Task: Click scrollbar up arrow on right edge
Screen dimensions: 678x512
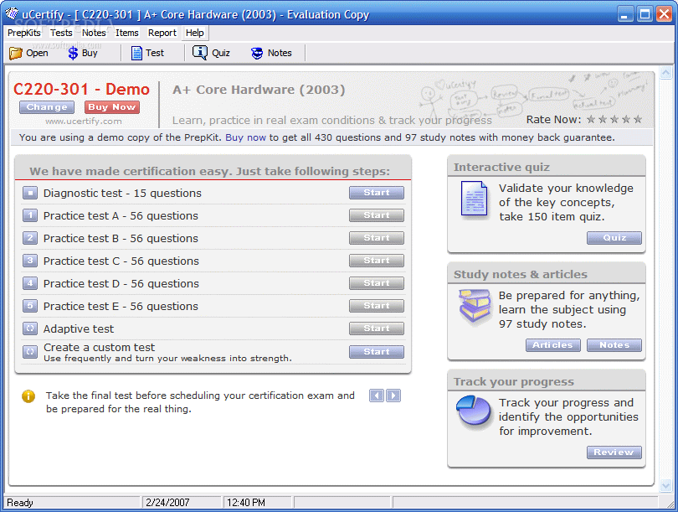Action: pyautogui.click(x=665, y=72)
